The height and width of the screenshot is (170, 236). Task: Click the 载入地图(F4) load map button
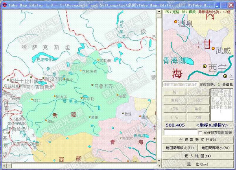click(x=197, y=156)
